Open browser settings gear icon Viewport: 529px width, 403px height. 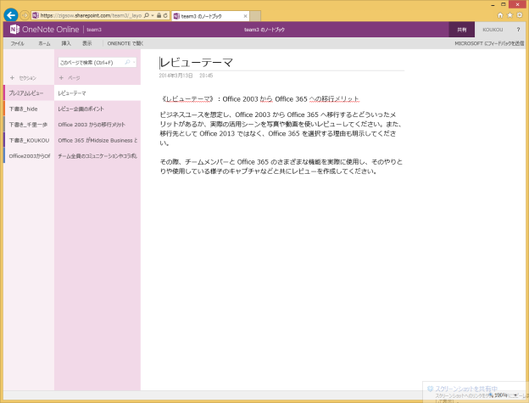coord(519,15)
